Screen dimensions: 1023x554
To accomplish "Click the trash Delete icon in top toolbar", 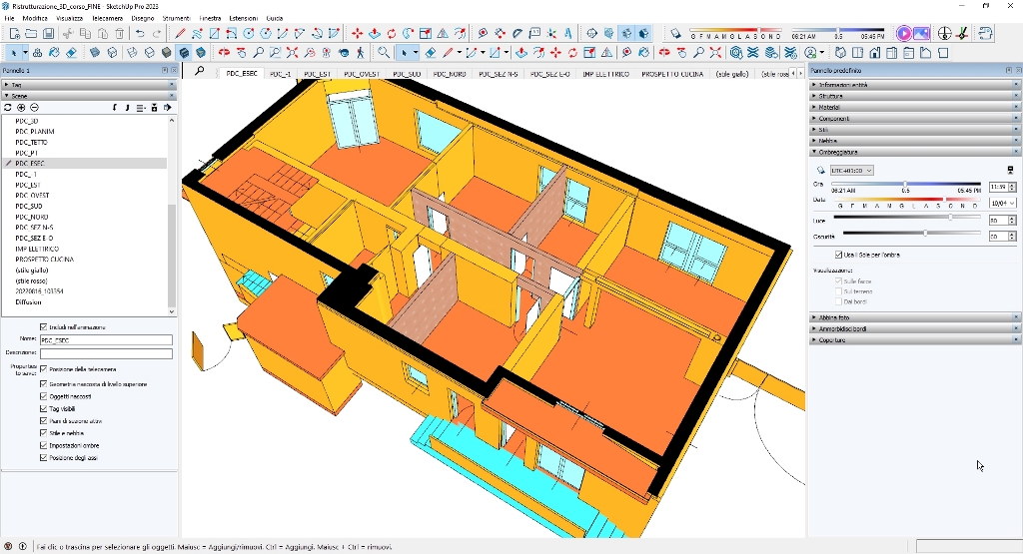I will pyautogui.click(x=120, y=33).
